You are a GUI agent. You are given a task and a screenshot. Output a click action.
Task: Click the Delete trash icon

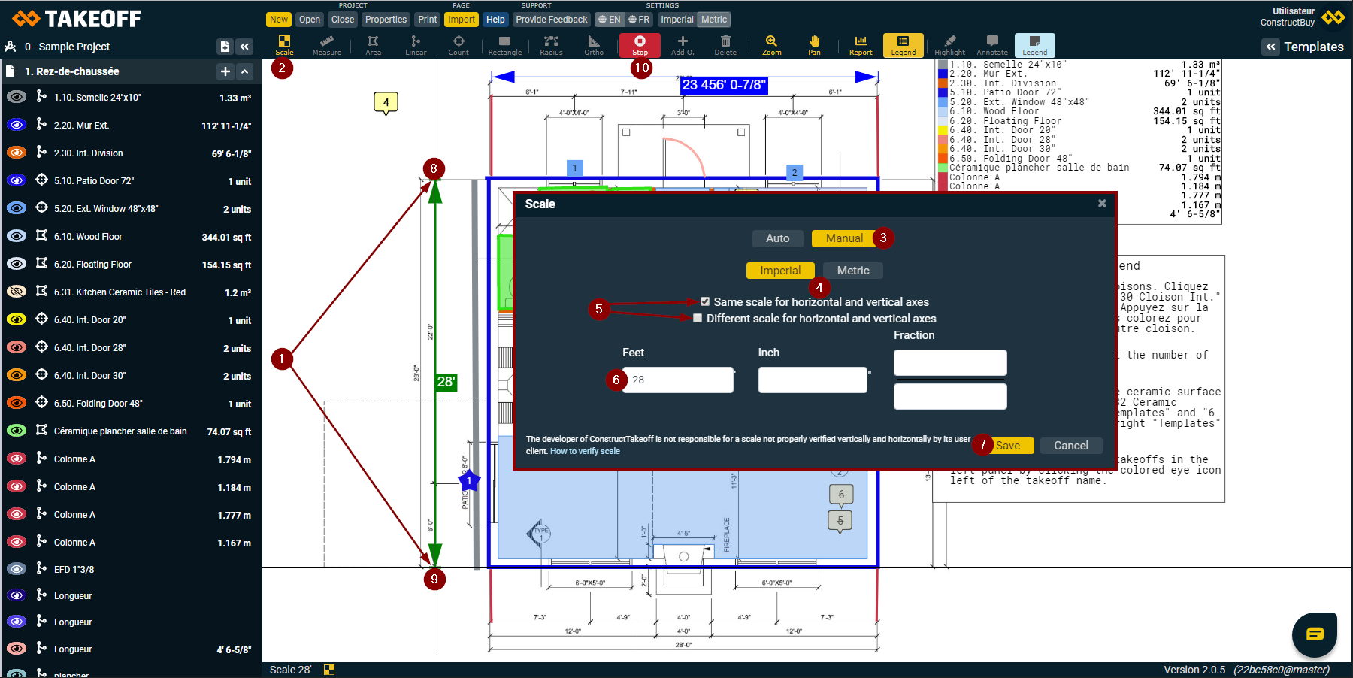pyautogui.click(x=725, y=44)
